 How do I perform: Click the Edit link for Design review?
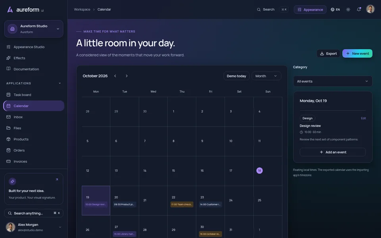click(x=363, y=118)
